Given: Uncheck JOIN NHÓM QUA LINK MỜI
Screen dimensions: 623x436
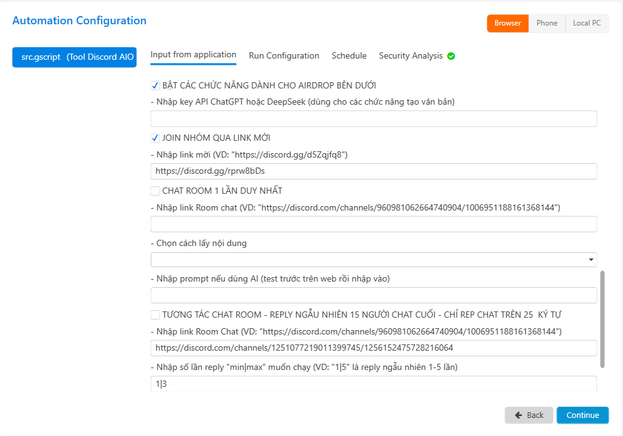Looking at the screenshot, I should (x=155, y=138).
